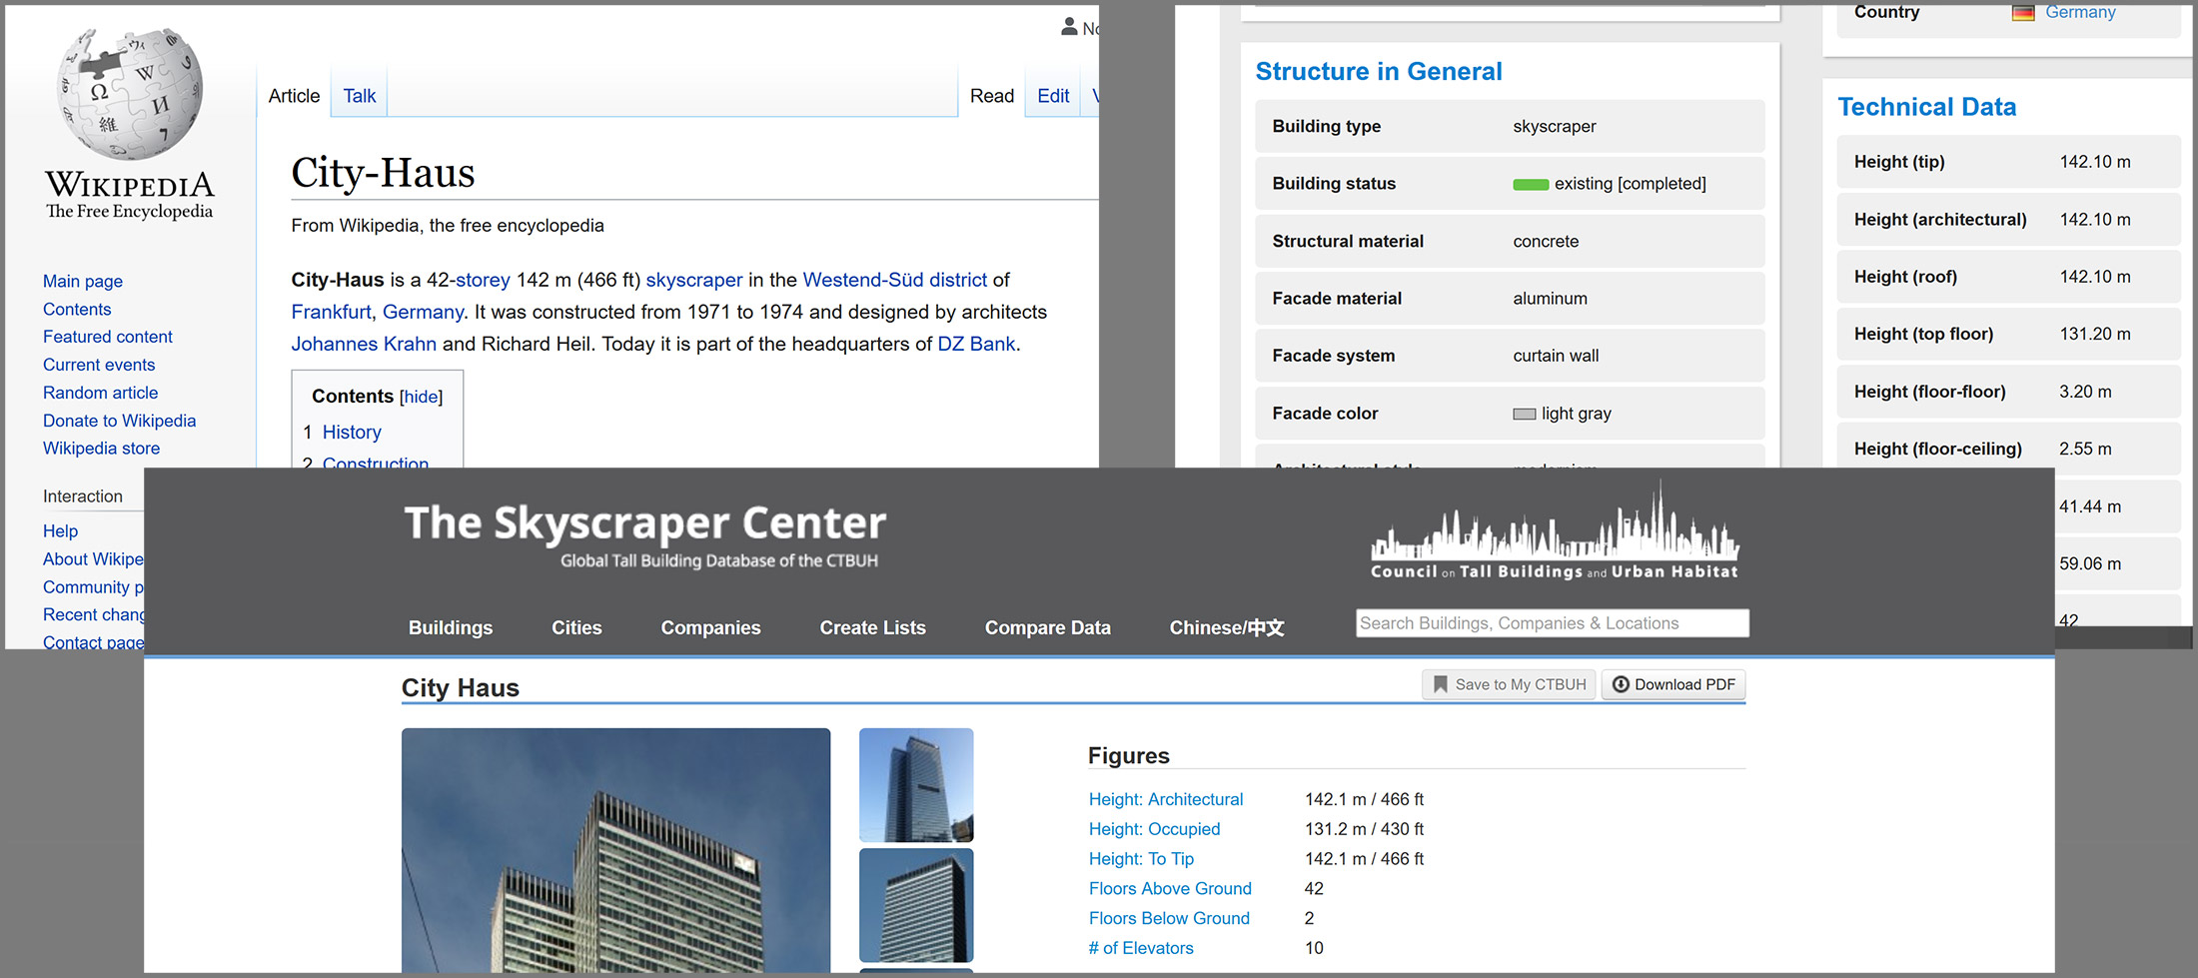
Task: Open the Buildings menu on Skyscraper Center
Action: click(x=450, y=627)
